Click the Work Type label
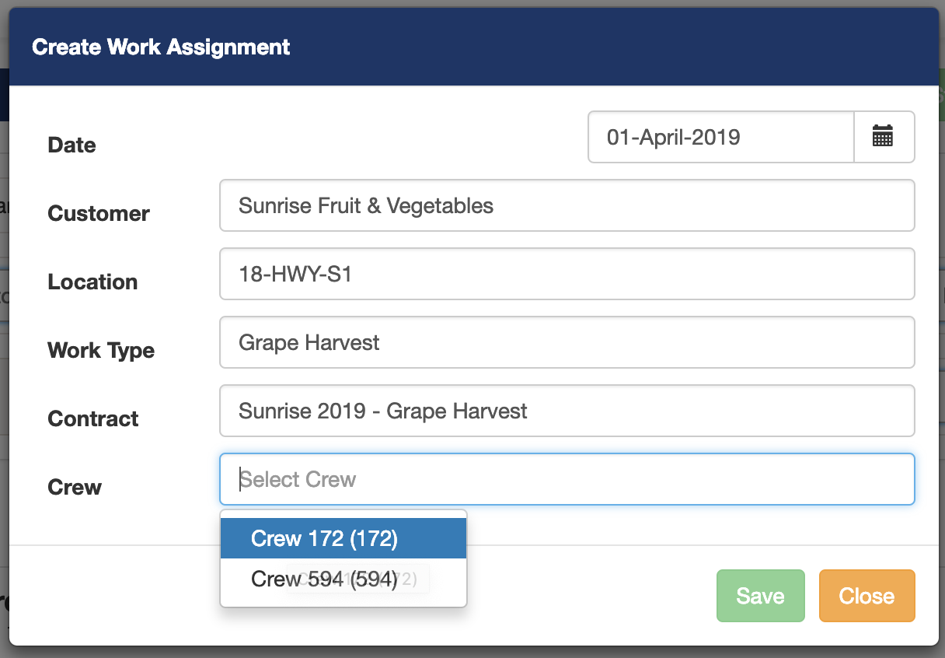The height and width of the screenshot is (658, 945). coord(101,350)
